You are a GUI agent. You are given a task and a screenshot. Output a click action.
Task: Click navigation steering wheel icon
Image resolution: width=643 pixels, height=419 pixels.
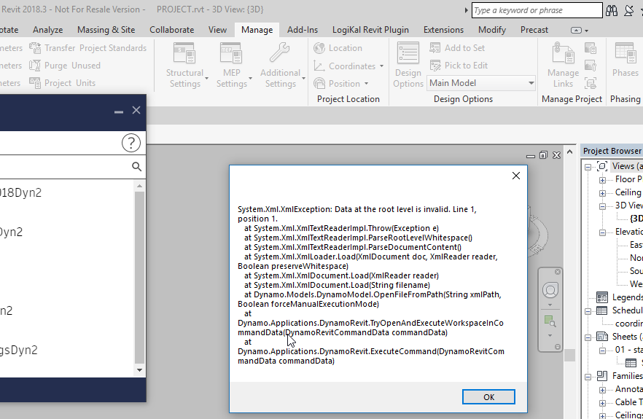pyautogui.click(x=550, y=290)
